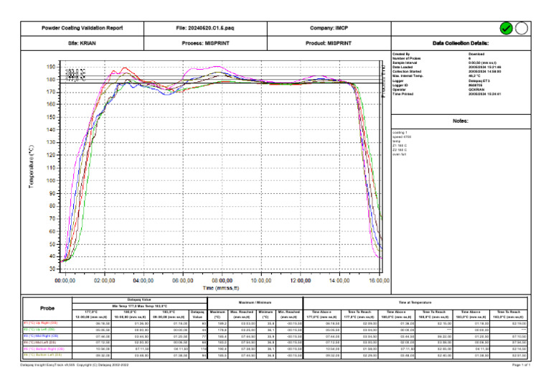Click the 'coating 1' note line
The height and width of the screenshot is (390, 551).
click(400, 133)
